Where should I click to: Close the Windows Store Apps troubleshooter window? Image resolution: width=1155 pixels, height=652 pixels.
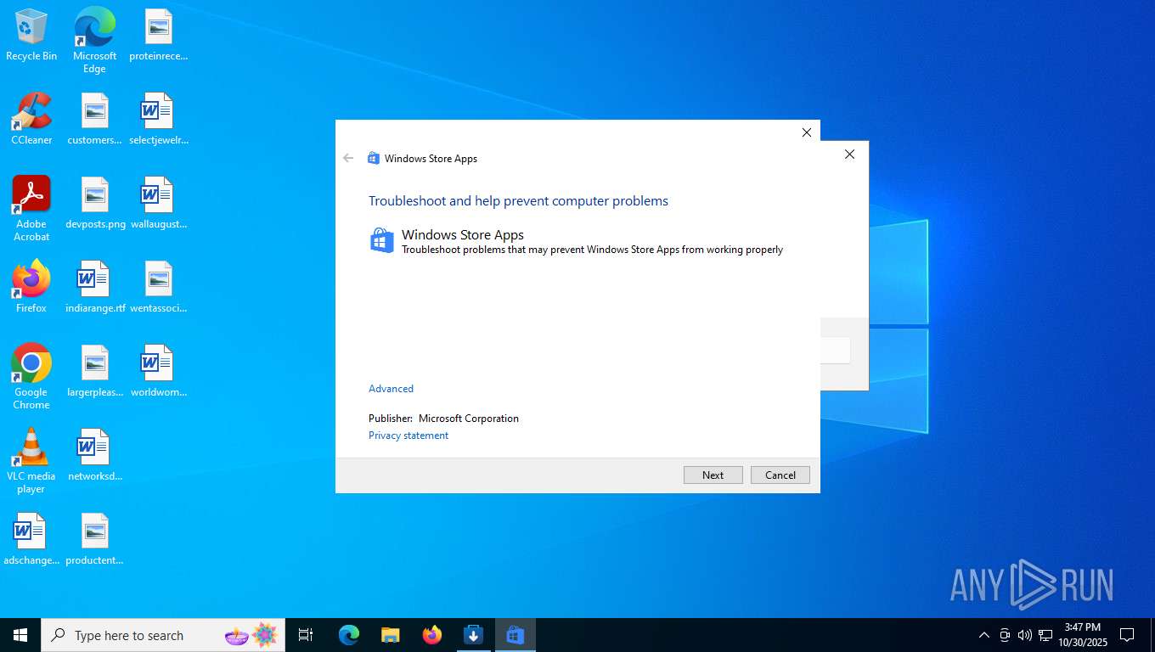[x=807, y=132]
